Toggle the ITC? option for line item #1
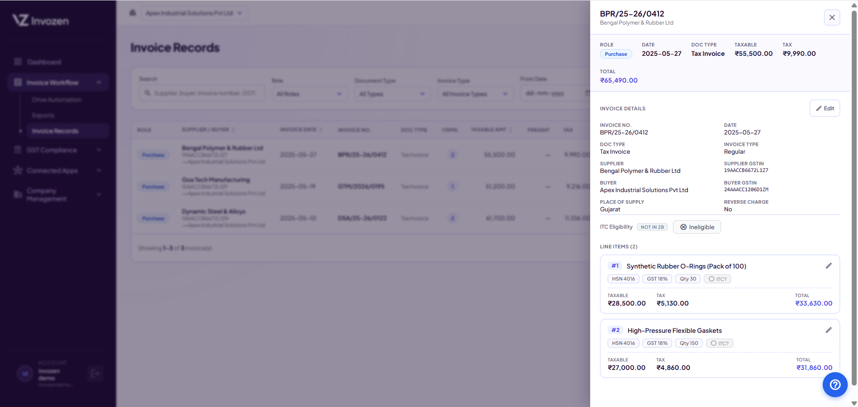The height and width of the screenshot is (407, 858). (717, 279)
